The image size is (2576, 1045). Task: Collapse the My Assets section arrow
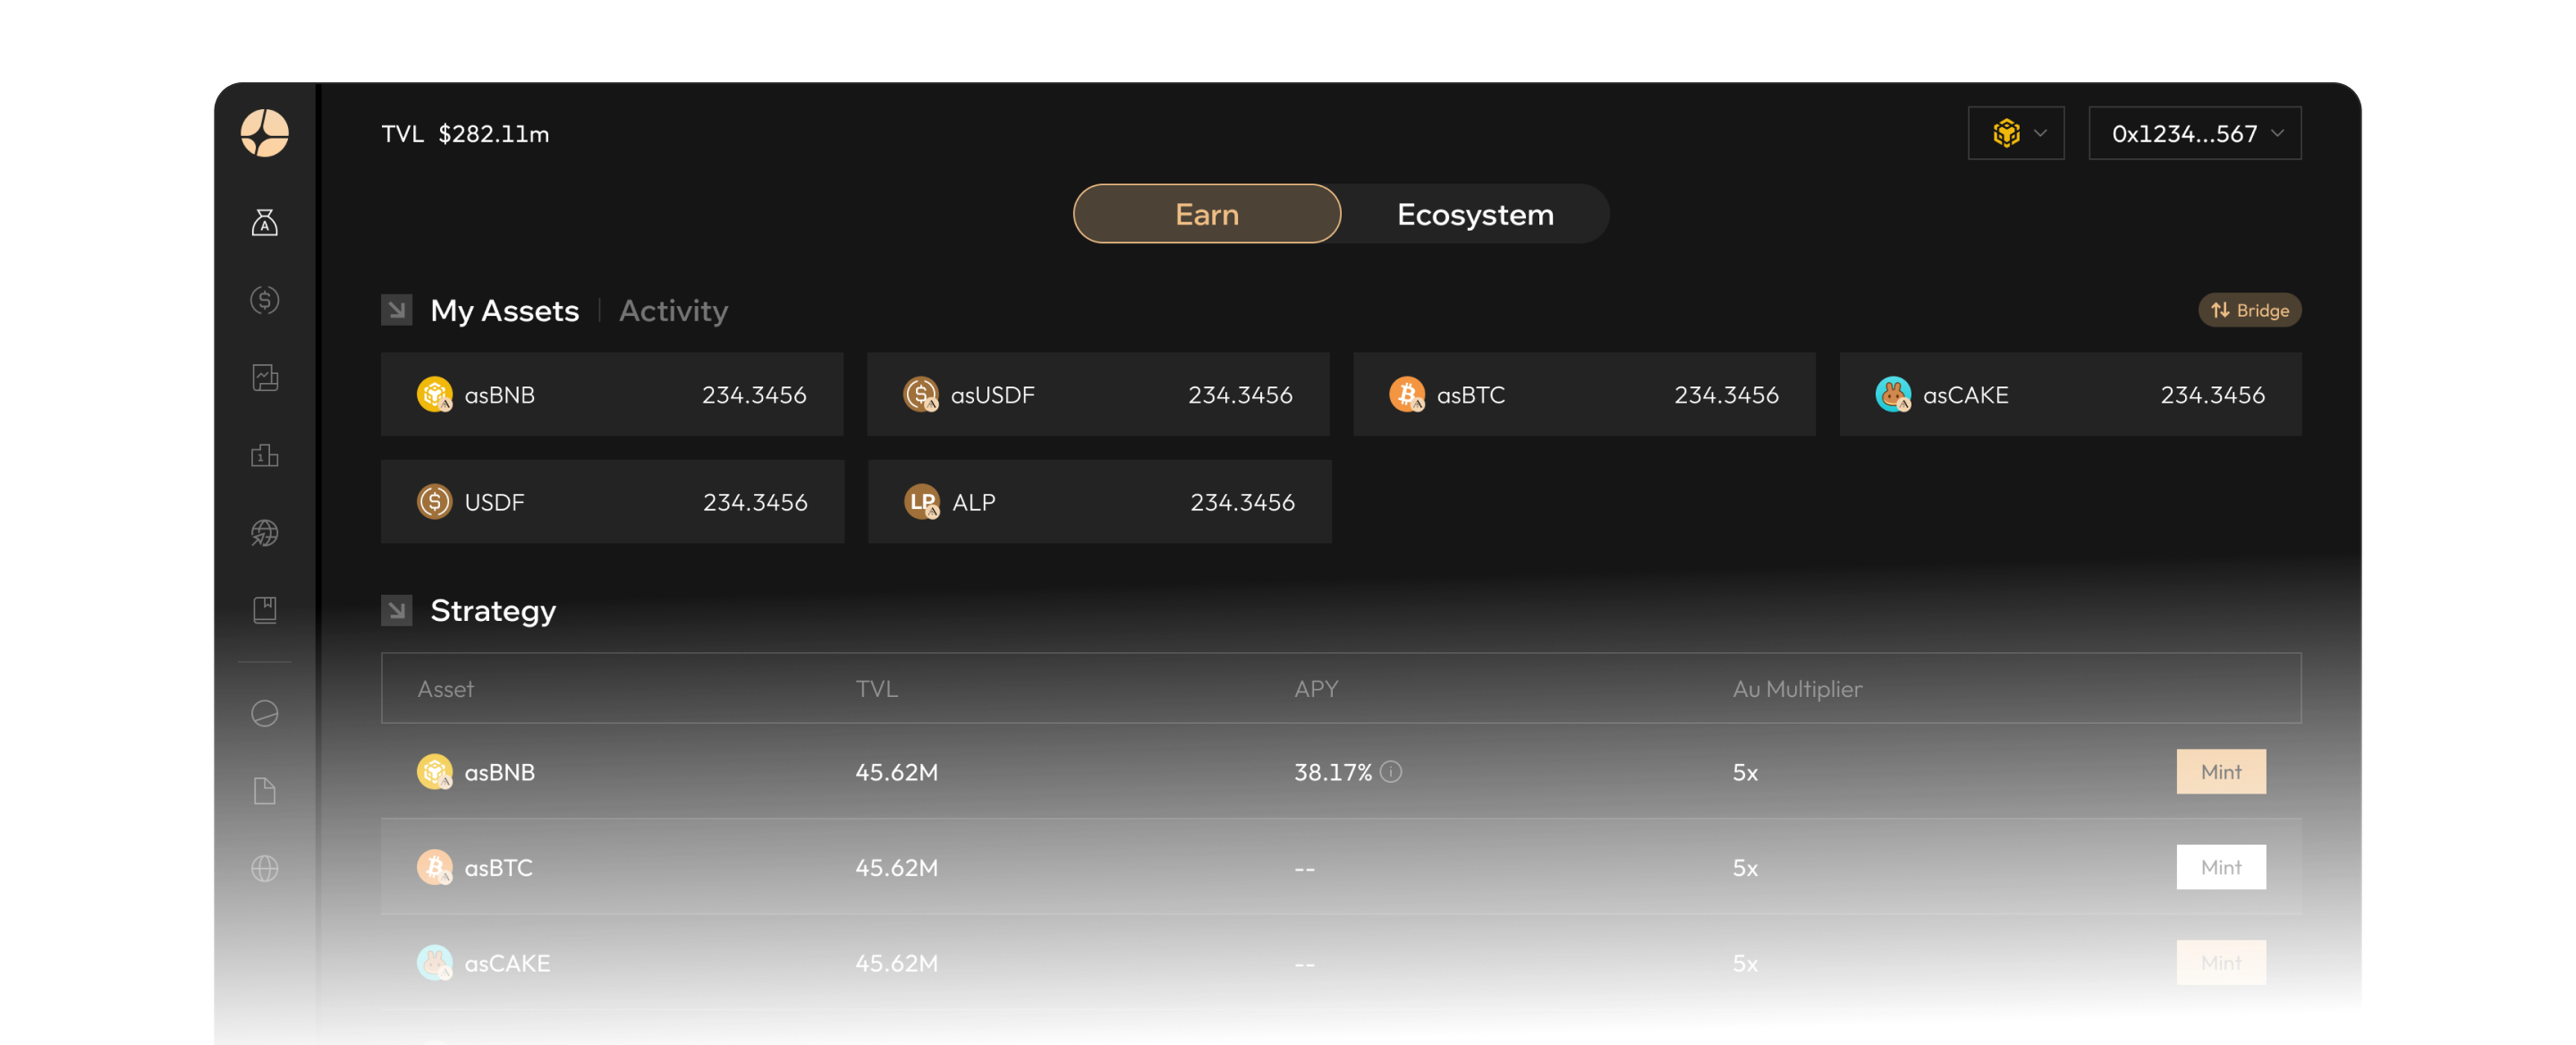[396, 310]
